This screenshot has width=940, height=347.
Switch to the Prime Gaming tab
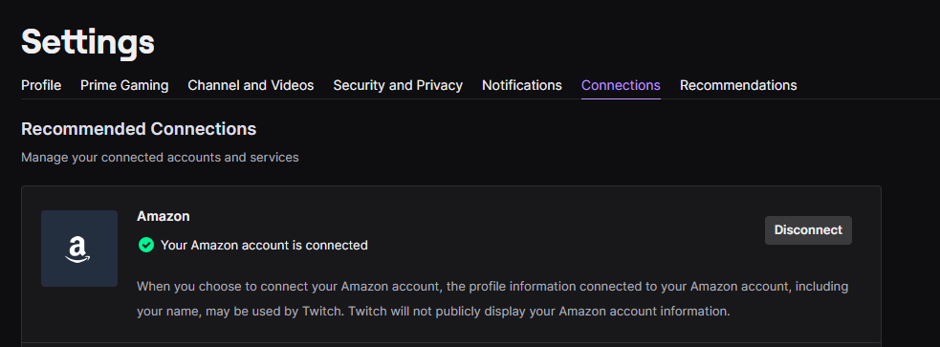[x=124, y=86]
